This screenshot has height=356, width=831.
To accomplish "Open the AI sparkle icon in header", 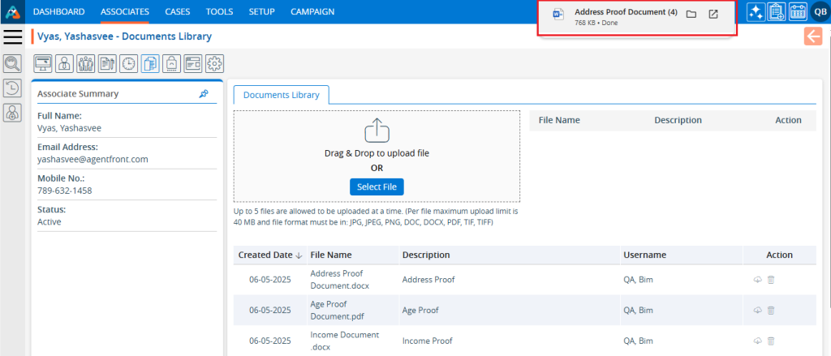I will pos(756,12).
